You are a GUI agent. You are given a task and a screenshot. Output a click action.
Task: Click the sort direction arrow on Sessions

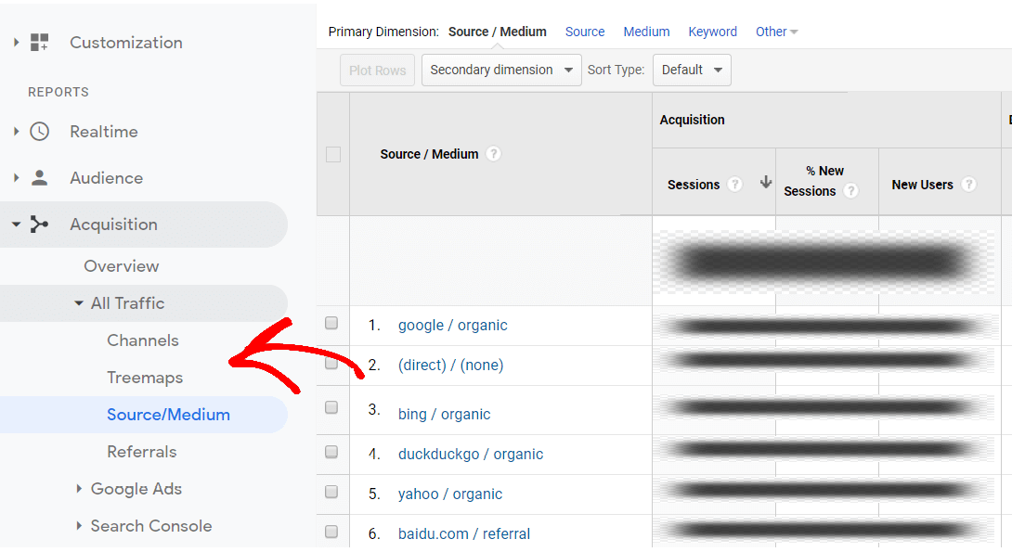click(x=766, y=184)
